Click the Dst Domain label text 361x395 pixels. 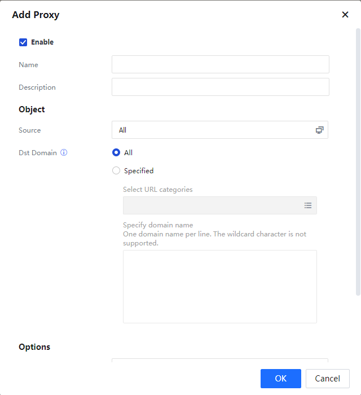[38, 152]
